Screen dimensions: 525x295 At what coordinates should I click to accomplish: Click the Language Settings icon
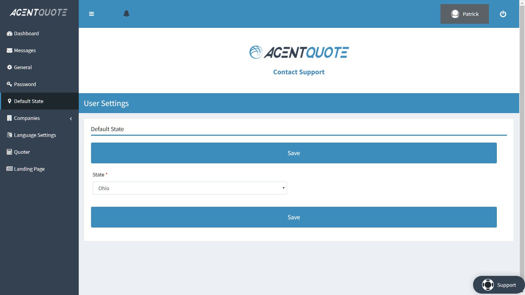coord(10,135)
